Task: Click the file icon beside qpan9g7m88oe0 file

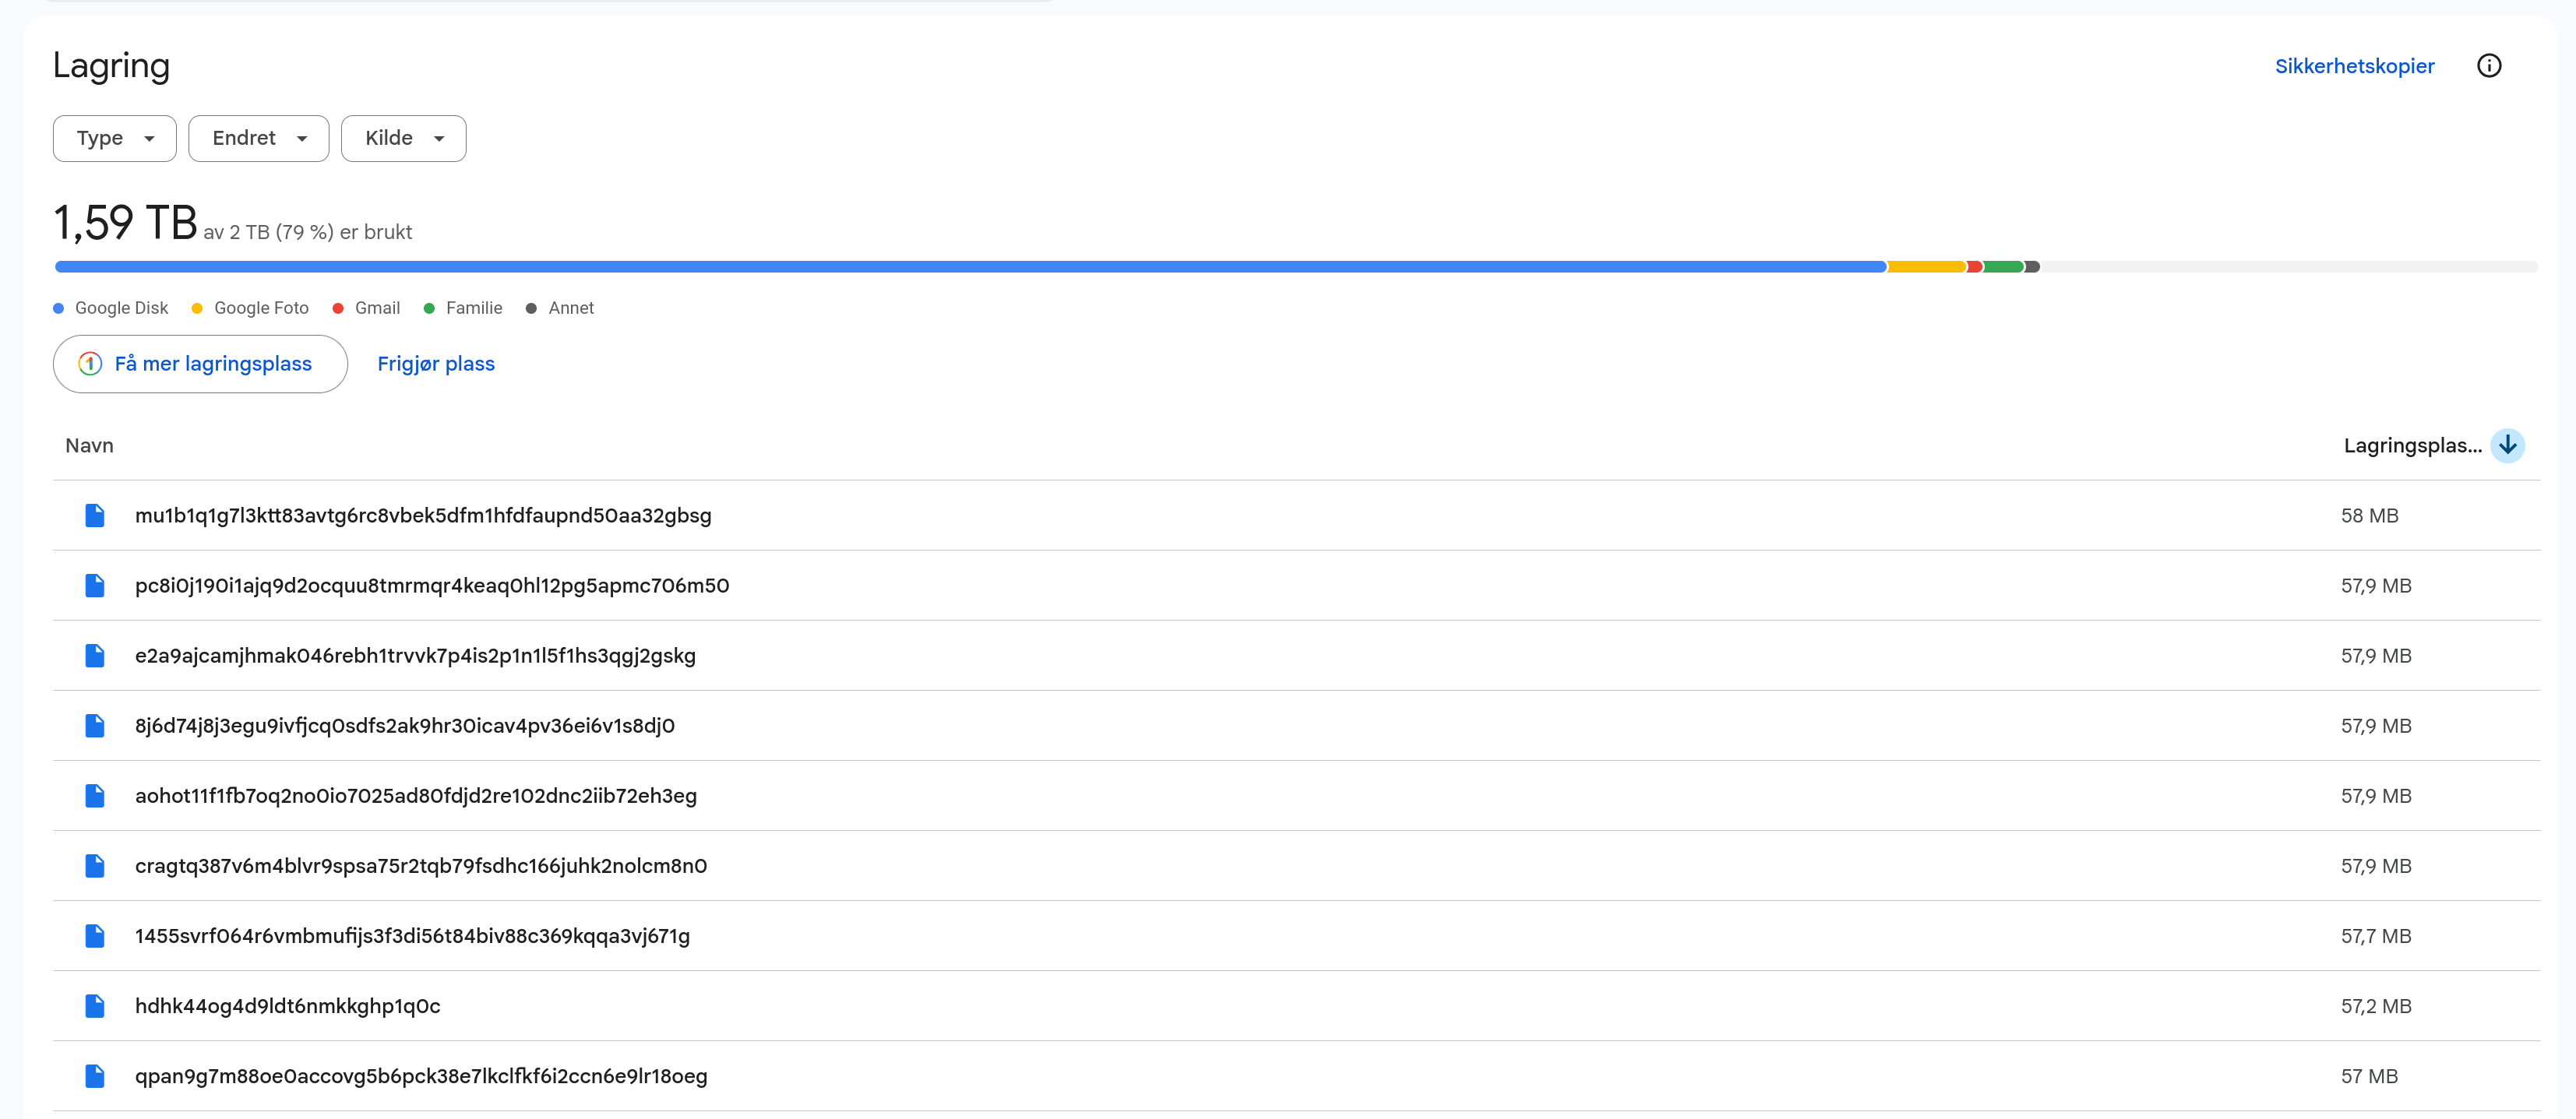Action: (95, 1075)
